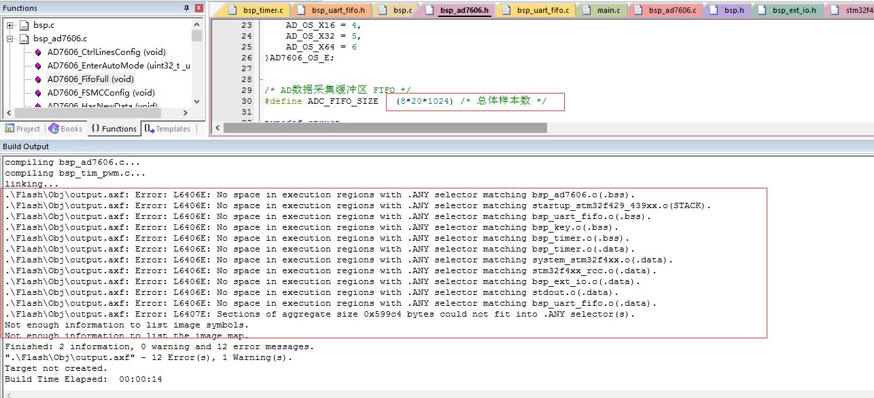Collapse the bsp_ad7606.c tree node
The height and width of the screenshot is (398, 874).
11,39
